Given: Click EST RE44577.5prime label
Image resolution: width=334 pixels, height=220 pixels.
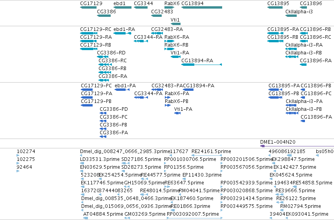Looking at the screenshot, I should click(161, 175).
